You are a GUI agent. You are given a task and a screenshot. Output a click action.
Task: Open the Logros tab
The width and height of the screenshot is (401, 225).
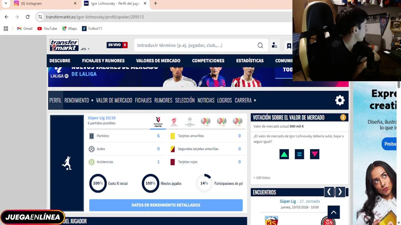pyautogui.click(x=225, y=100)
